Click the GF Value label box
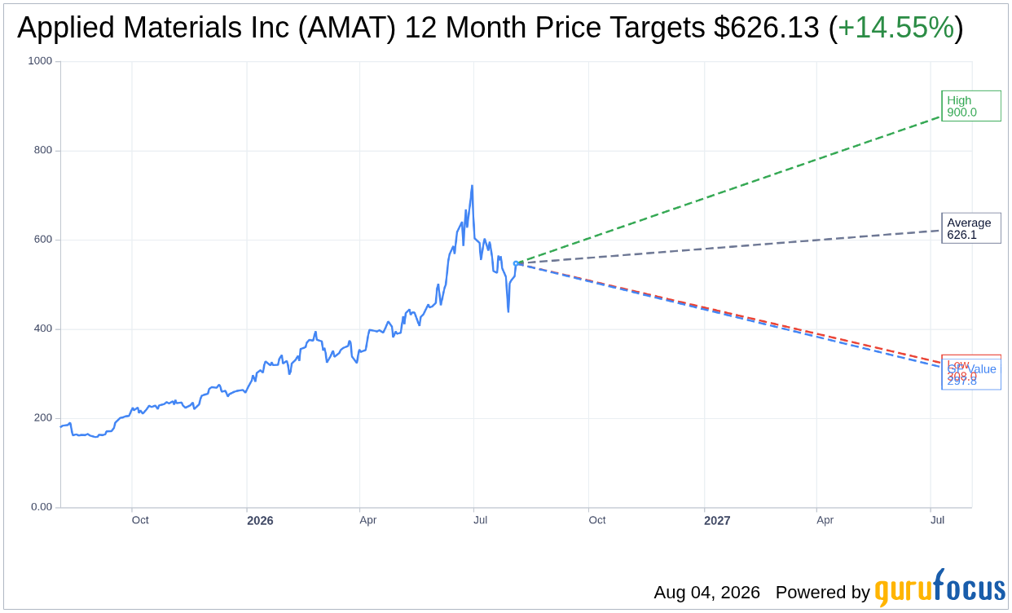The image size is (1012, 613). (971, 374)
